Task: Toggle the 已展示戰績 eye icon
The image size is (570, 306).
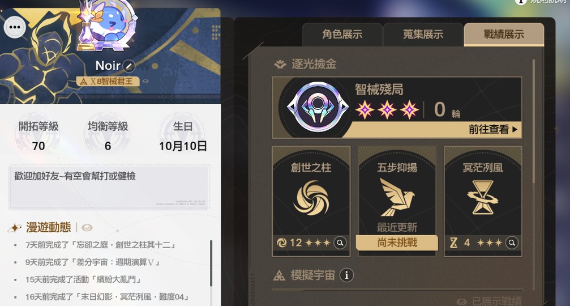Action: 462,301
